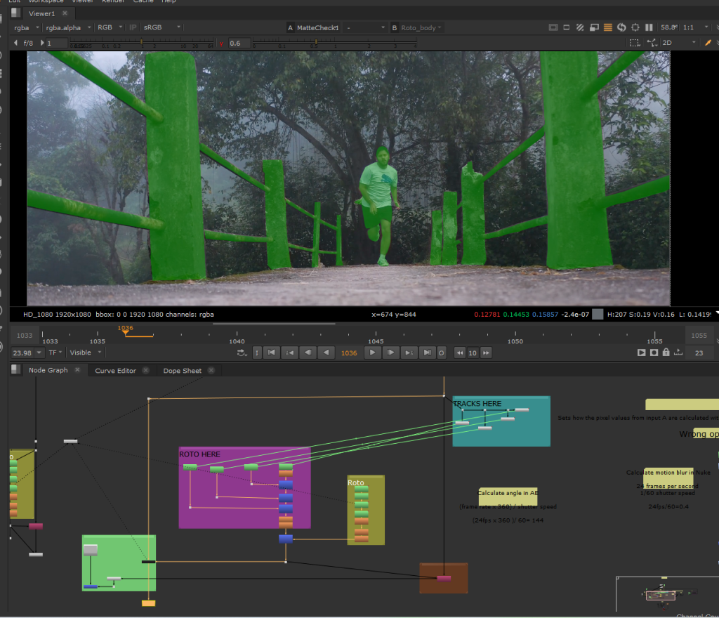The width and height of the screenshot is (719, 618).
Task: Click the gamma slider track
Action: pyautogui.click(x=335, y=42)
